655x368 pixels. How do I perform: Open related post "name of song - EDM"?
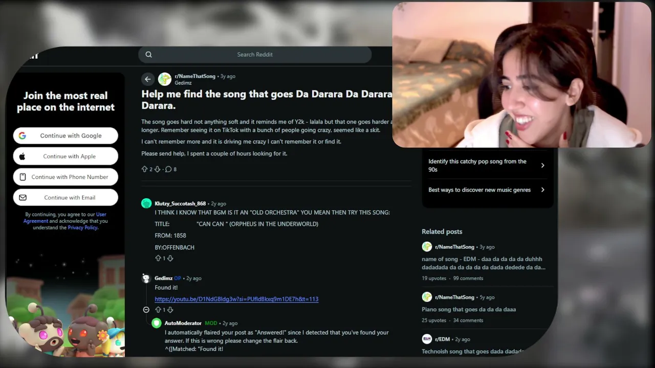click(484, 263)
